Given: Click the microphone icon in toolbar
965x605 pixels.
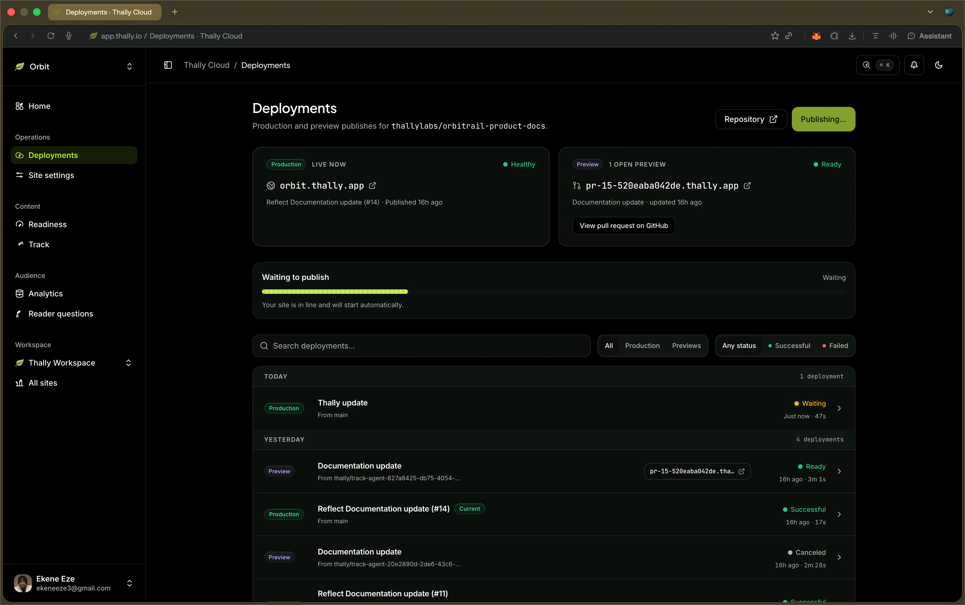Looking at the screenshot, I should [69, 36].
